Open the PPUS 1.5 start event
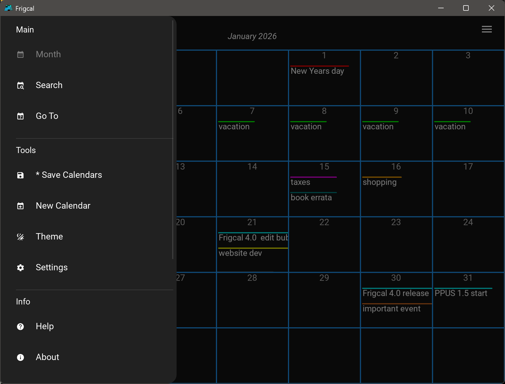505x384 pixels. click(461, 293)
